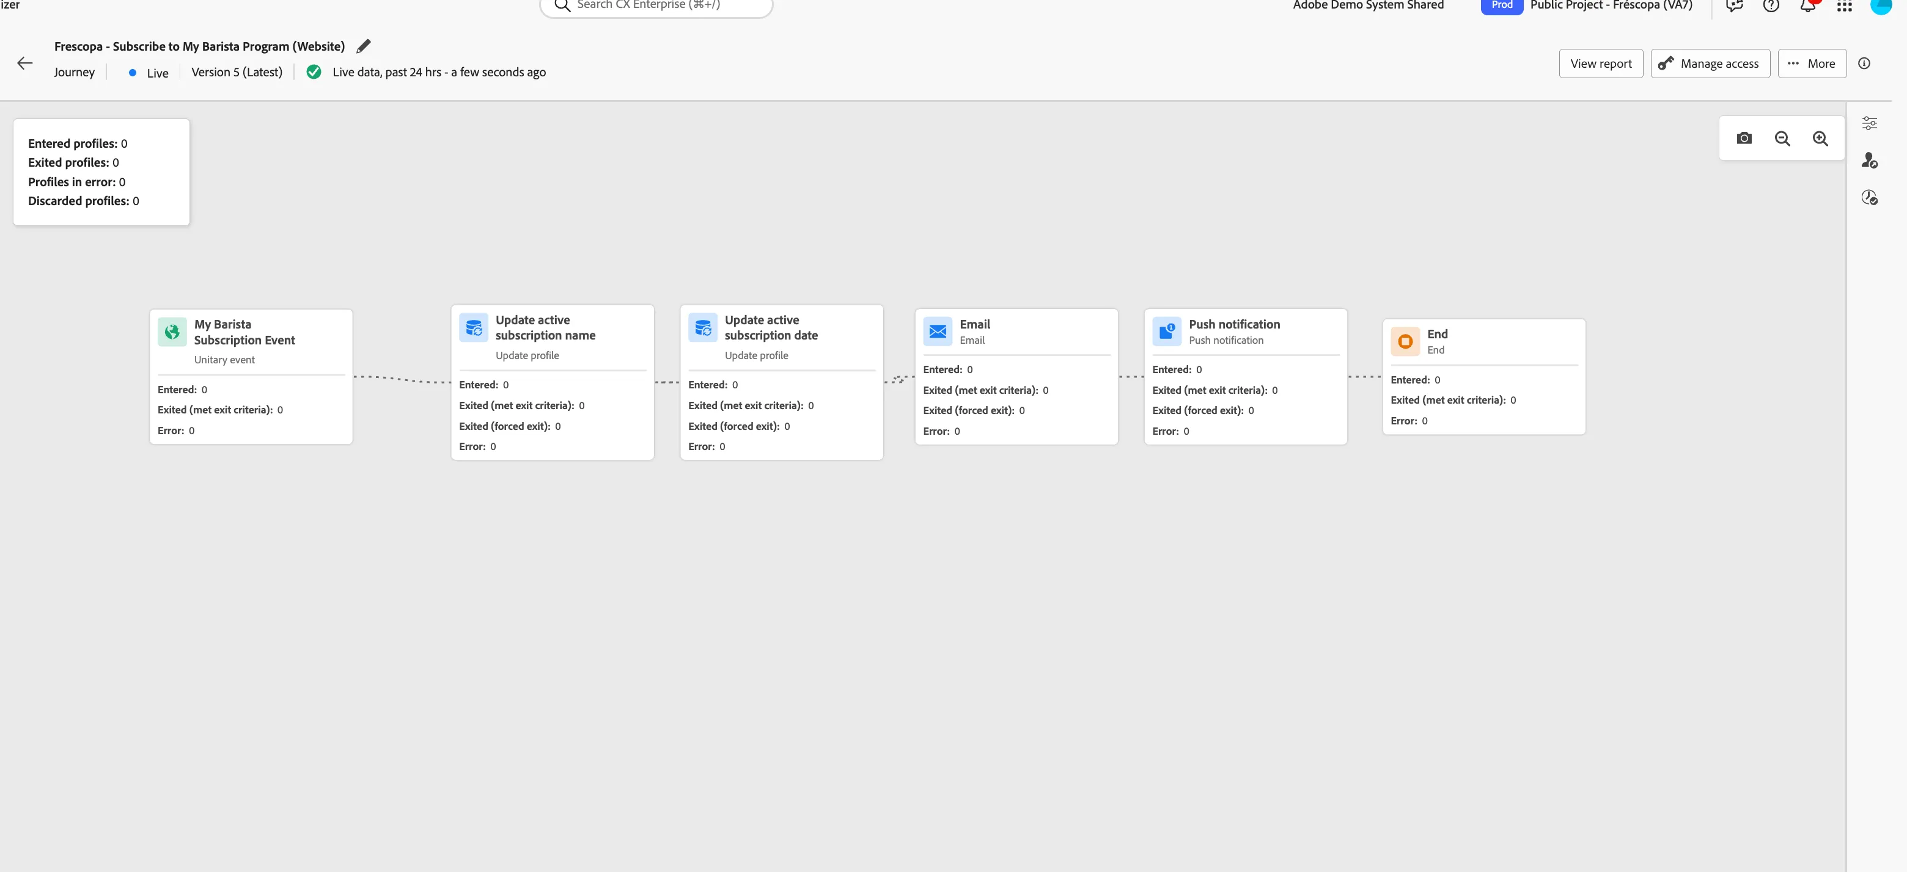Zoom out the journey canvas
The height and width of the screenshot is (872, 1907).
tap(1783, 138)
